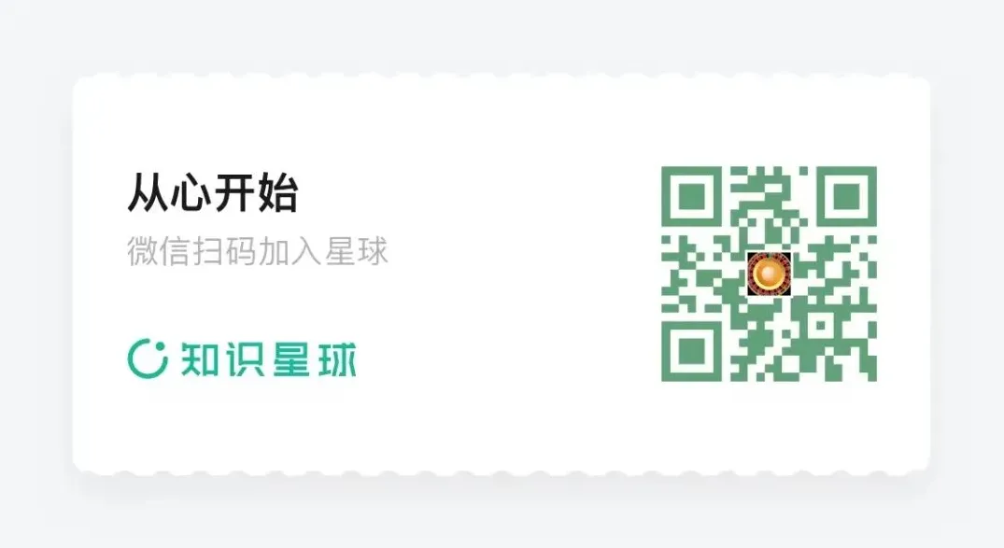Tap the roulette avatar inside the QR code

coord(769,274)
